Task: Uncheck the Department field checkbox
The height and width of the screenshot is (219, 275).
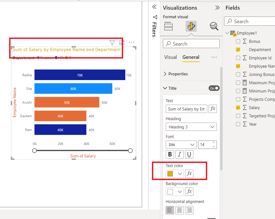Action: click(238, 49)
